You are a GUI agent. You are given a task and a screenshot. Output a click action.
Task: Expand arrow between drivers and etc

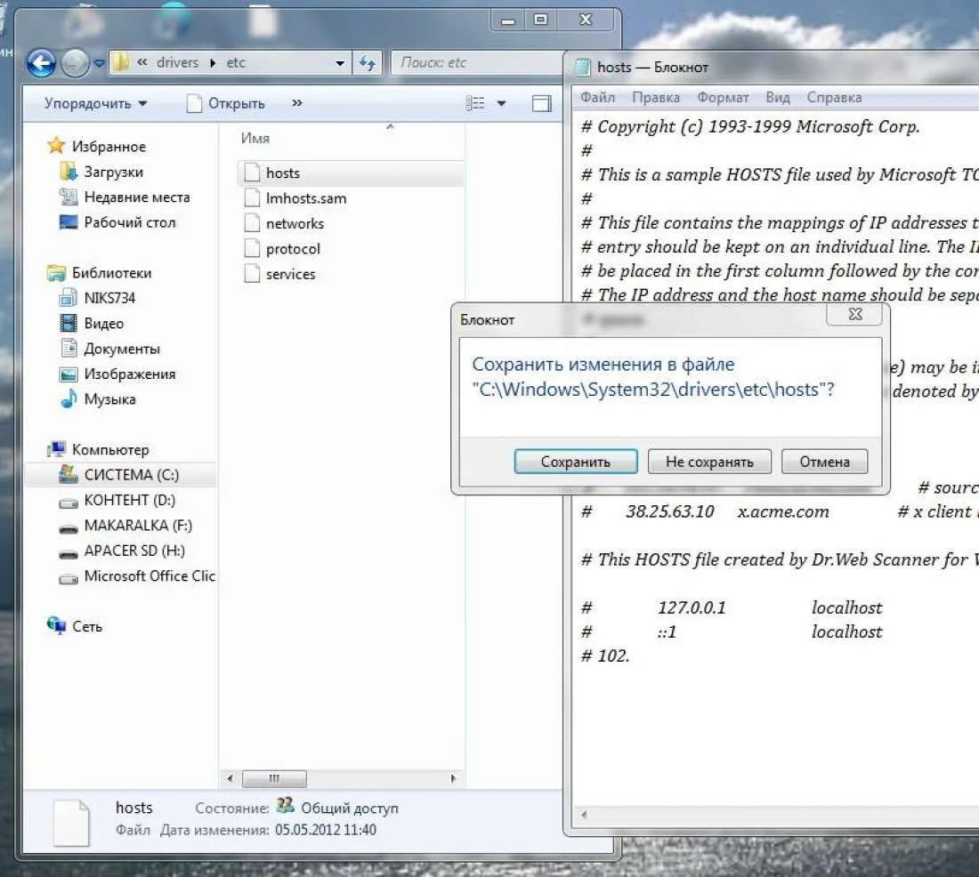[213, 62]
